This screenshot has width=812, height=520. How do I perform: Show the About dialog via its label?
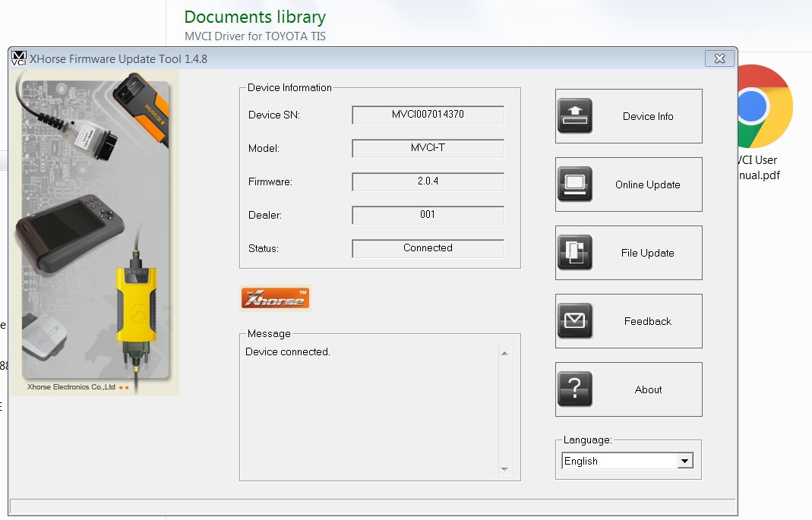[x=648, y=389]
